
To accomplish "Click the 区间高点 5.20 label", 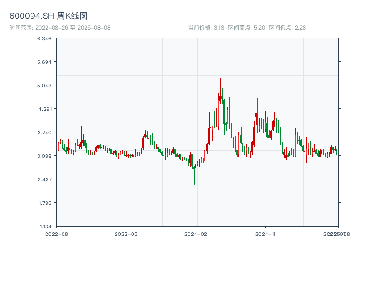I will point(246,28).
